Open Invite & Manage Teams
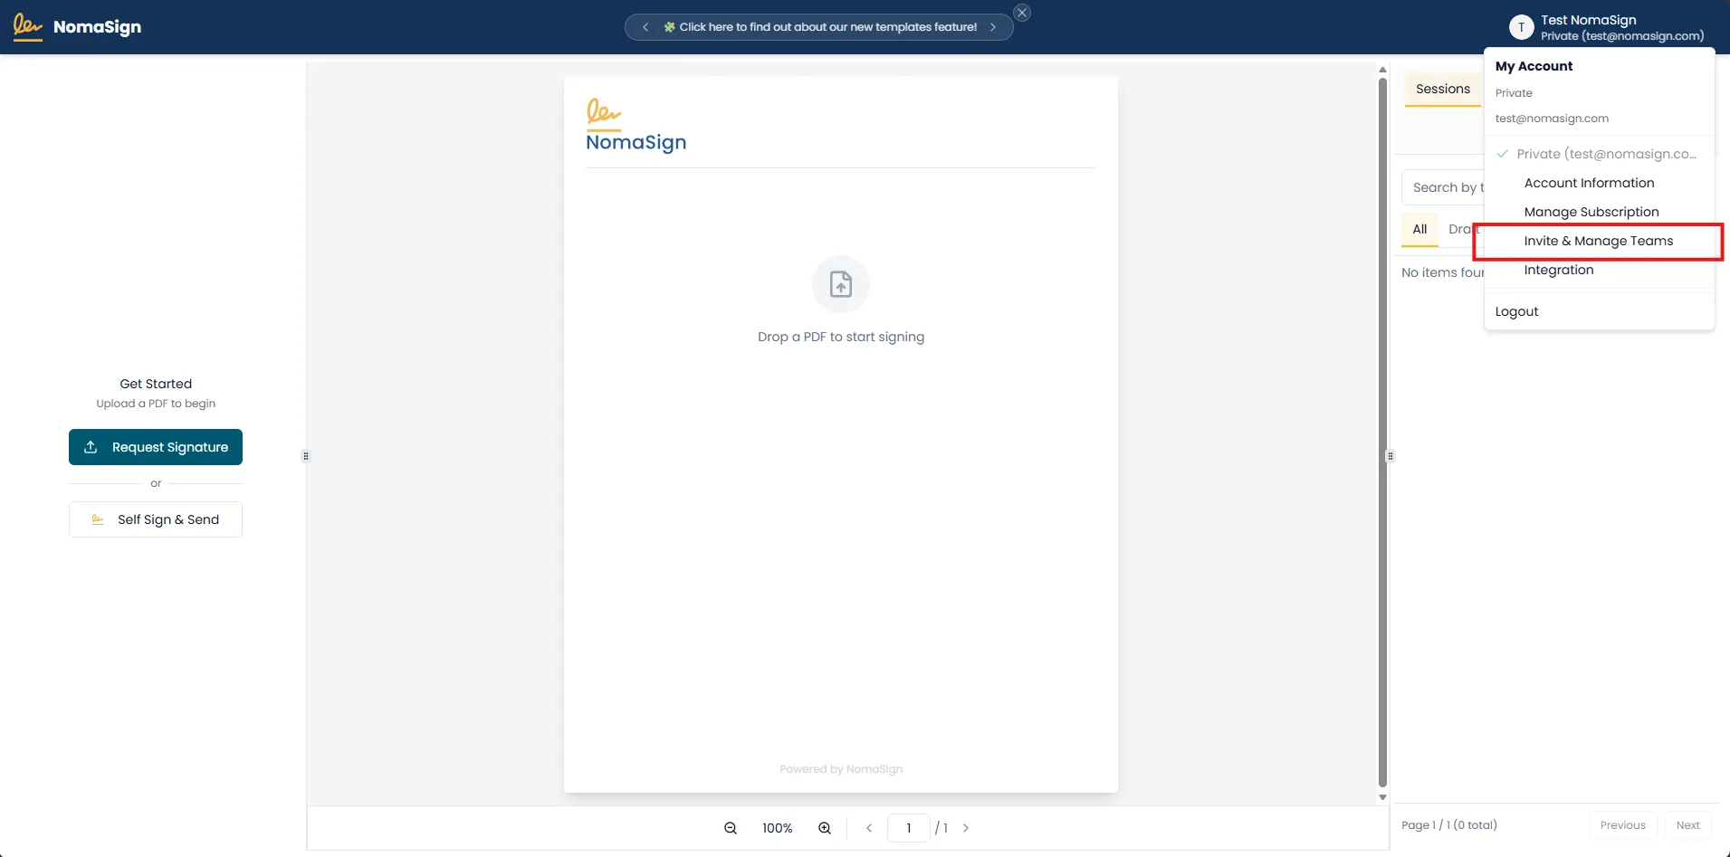The width and height of the screenshot is (1730, 857). 1600,241
